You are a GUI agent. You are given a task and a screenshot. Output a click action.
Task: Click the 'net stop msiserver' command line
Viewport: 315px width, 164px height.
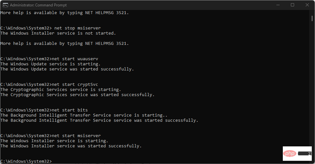pos(78,28)
